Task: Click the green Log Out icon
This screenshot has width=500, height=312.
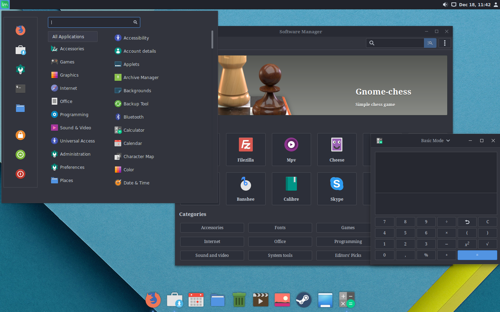Action: point(20,154)
